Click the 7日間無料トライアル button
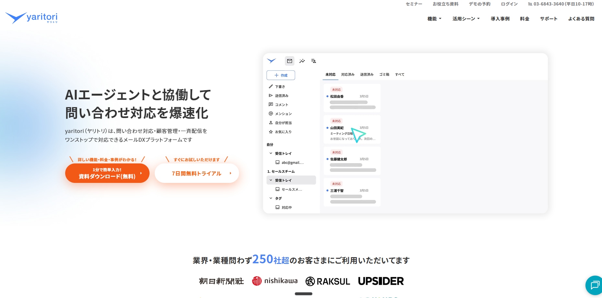The width and height of the screenshot is (602, 298). tap(197, 173)
